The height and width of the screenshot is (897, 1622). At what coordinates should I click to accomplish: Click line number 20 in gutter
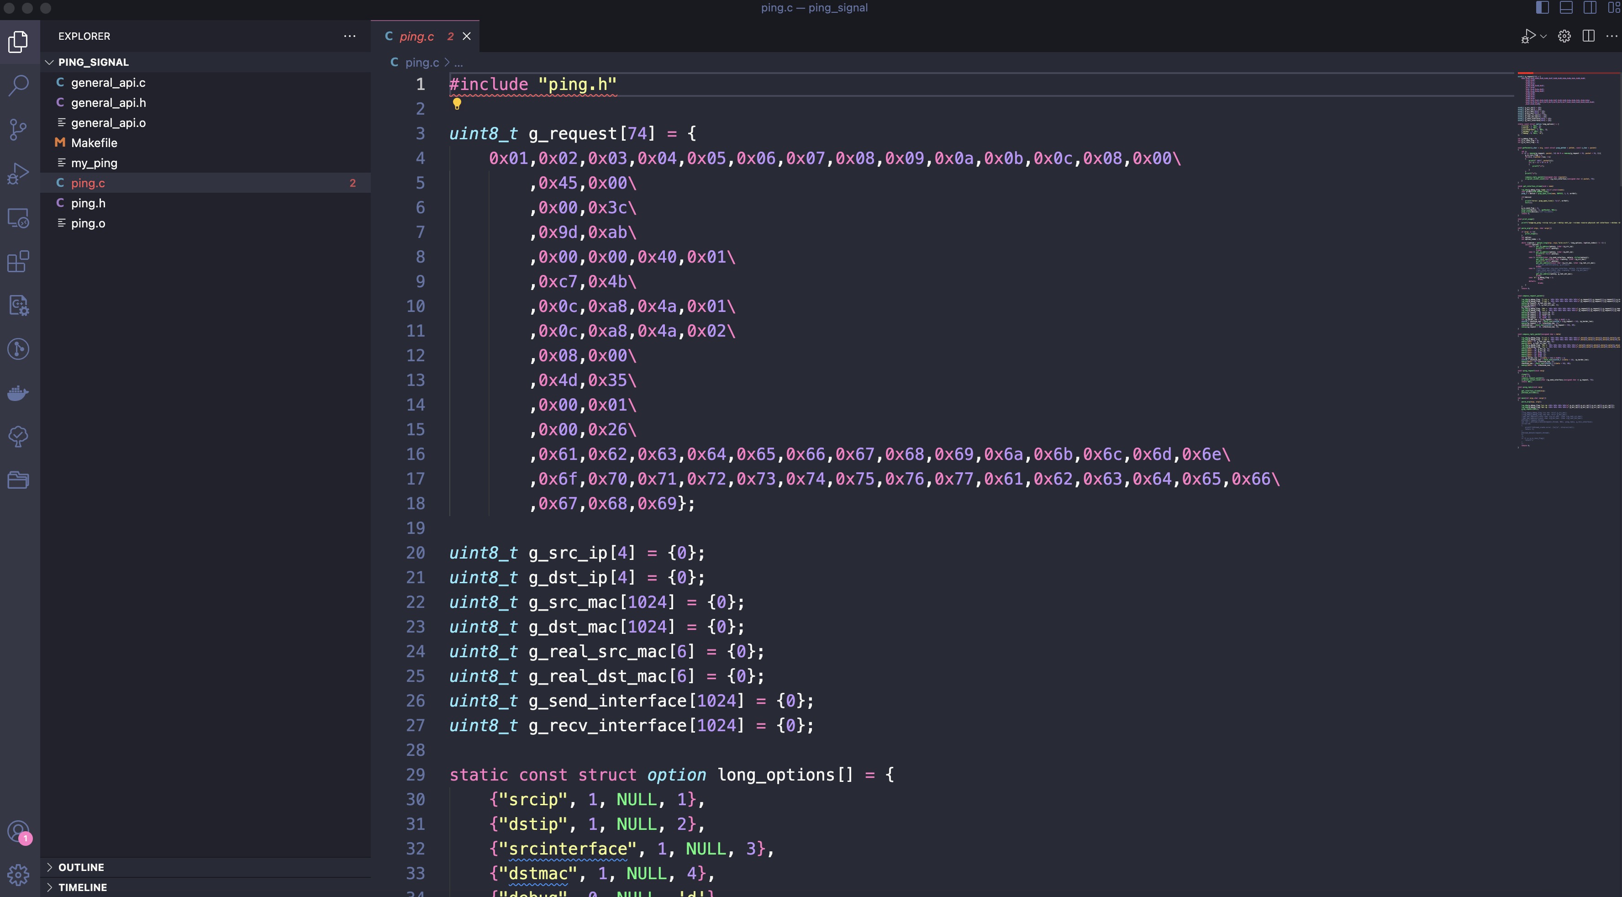point(415,553)
